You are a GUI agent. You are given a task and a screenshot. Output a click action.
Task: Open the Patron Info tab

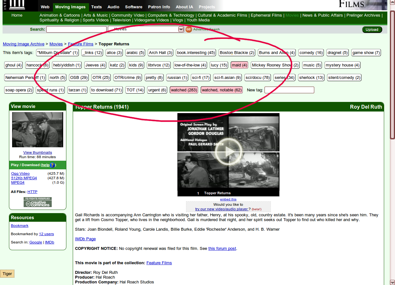coord(159,7)
